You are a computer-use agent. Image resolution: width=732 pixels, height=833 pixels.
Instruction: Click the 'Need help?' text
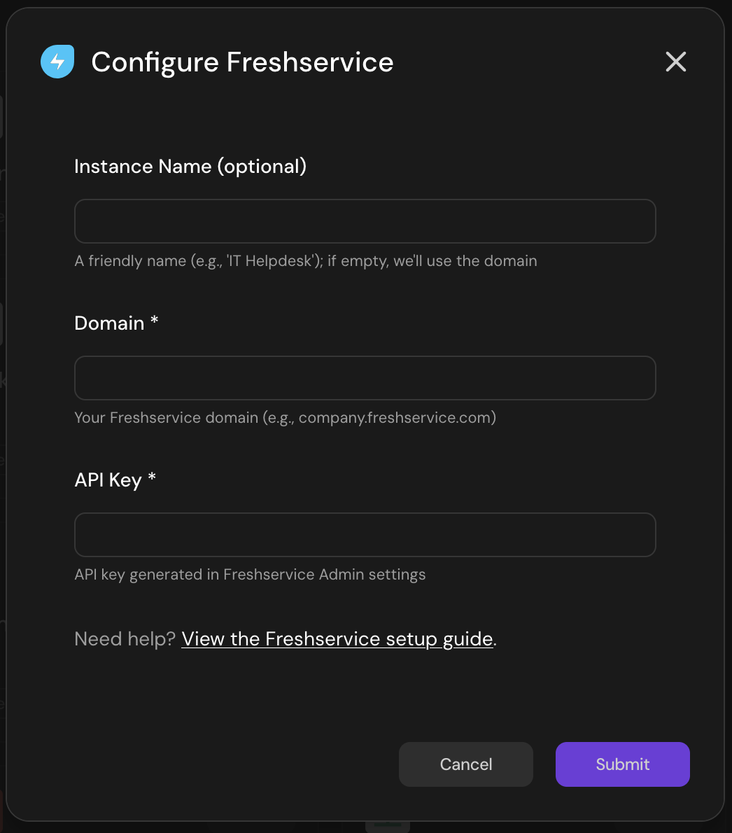click(125, 638)
